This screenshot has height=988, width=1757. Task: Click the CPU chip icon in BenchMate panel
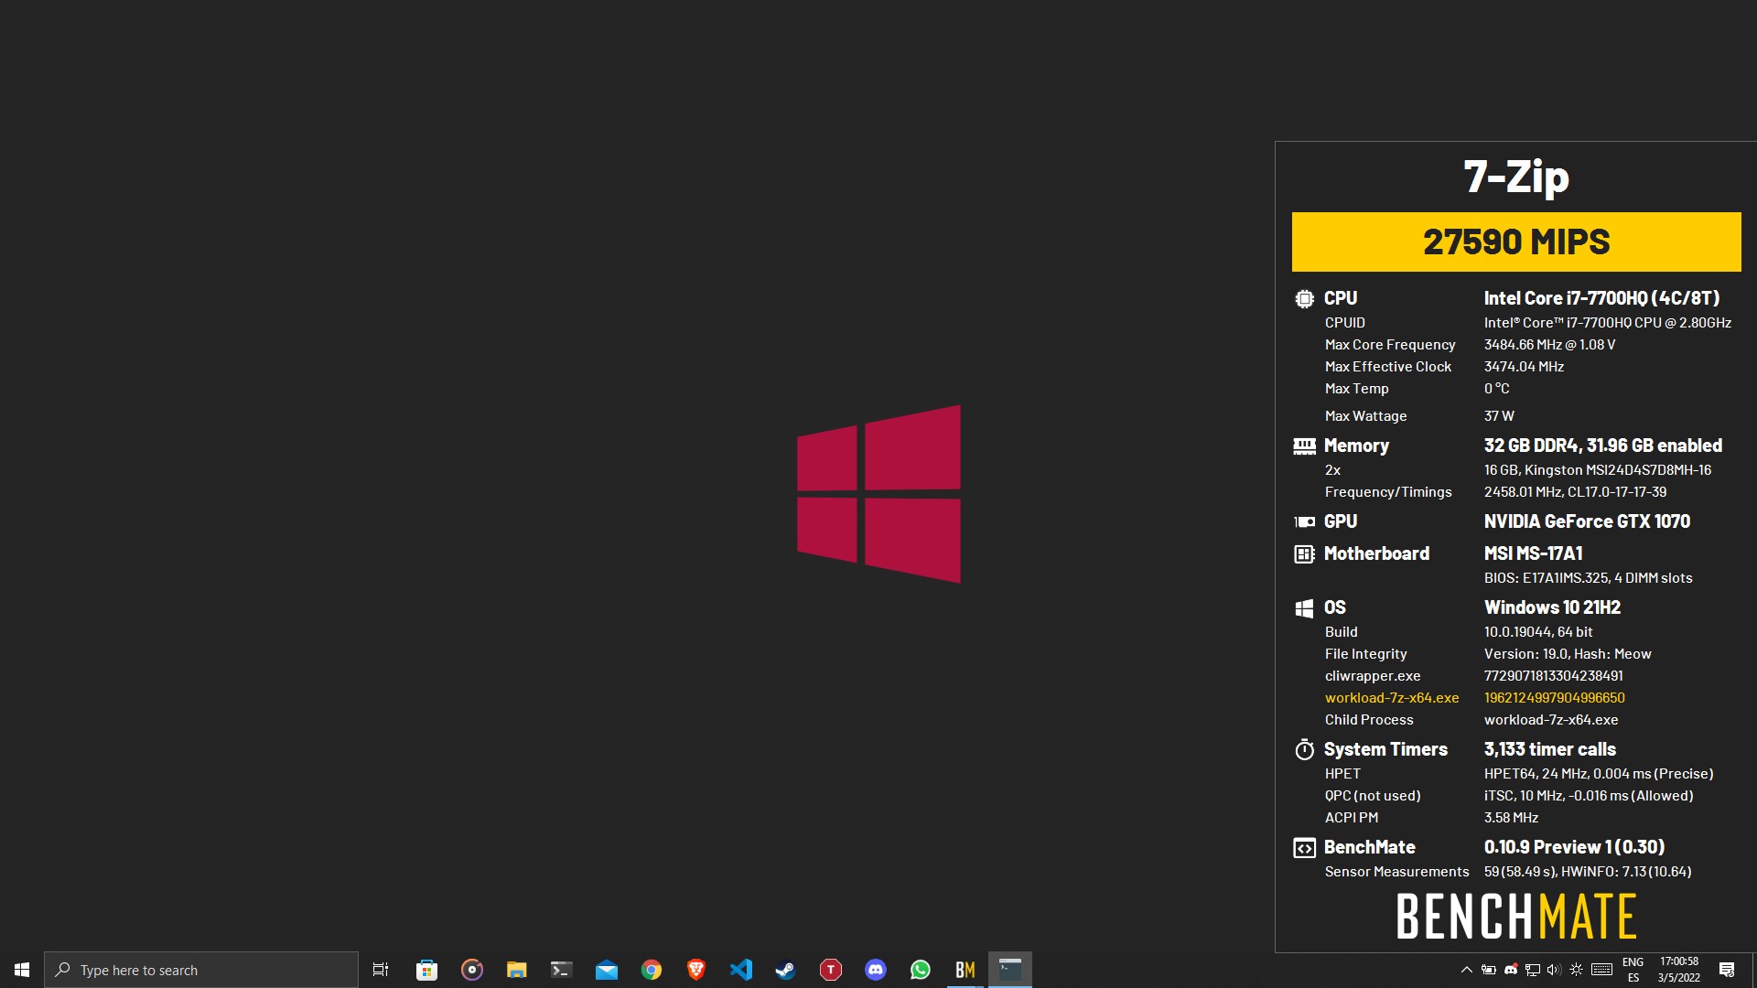tap(1304, 298)
